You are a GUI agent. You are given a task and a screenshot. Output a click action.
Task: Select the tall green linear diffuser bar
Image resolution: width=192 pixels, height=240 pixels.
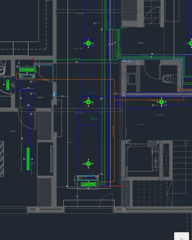pos(28,159)
